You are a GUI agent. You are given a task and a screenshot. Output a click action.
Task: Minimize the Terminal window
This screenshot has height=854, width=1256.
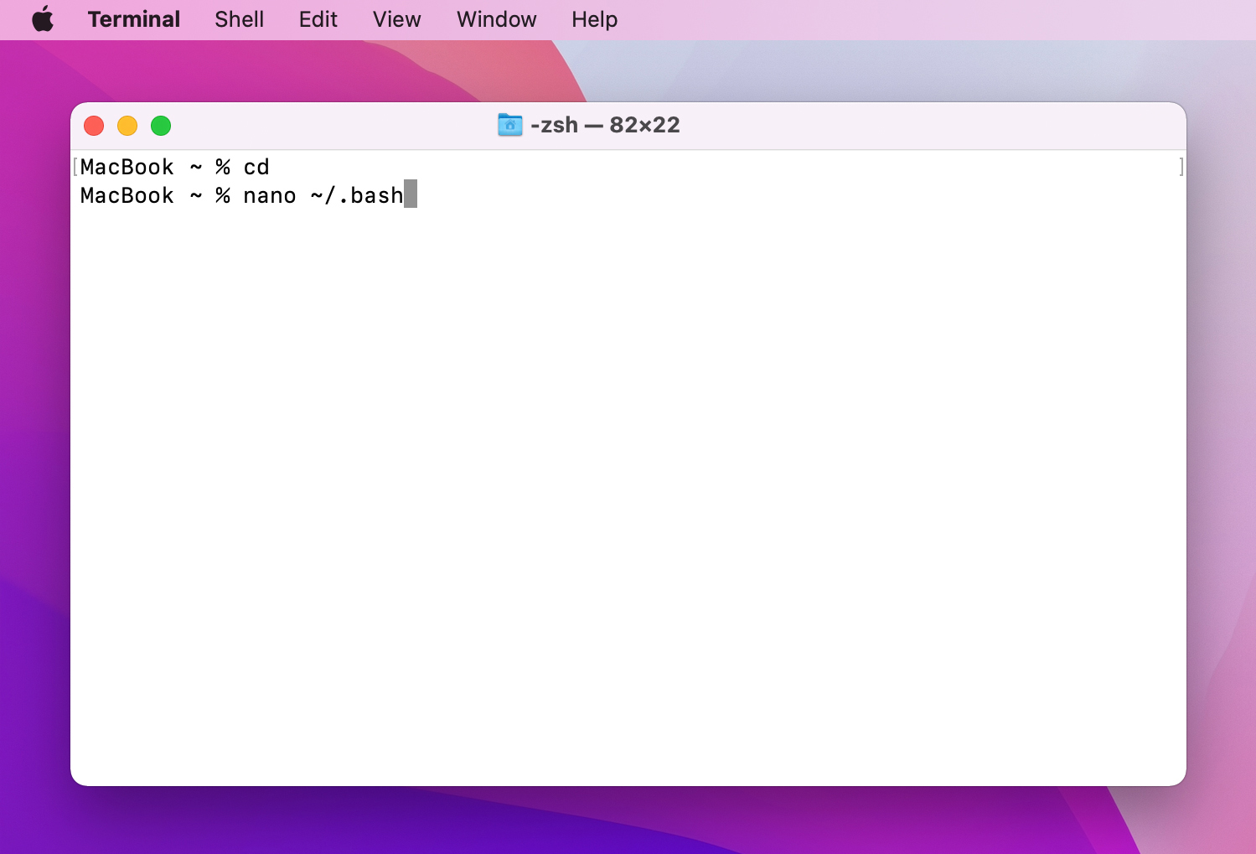(127, 125)
